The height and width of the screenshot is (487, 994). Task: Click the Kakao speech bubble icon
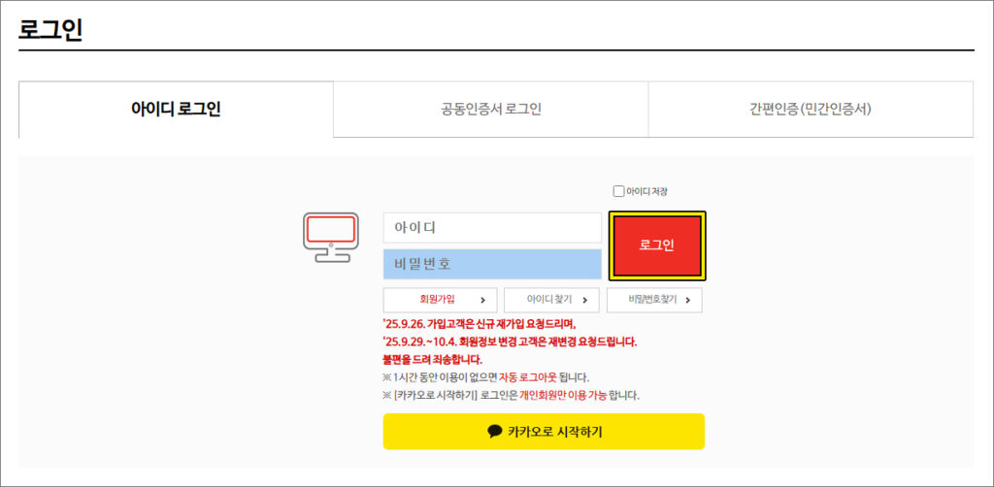(495, 432)
